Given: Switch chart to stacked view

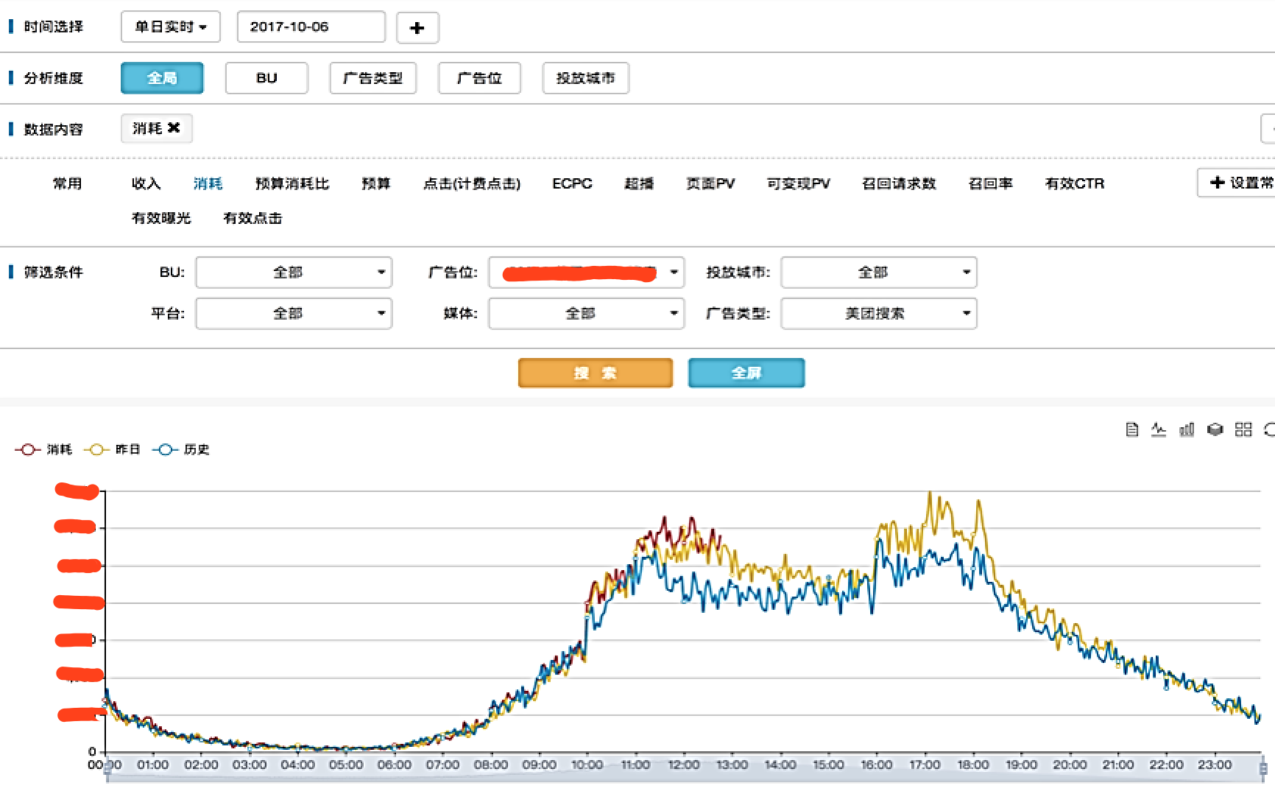Looking at the screenshot, I should coord(1215,429).
